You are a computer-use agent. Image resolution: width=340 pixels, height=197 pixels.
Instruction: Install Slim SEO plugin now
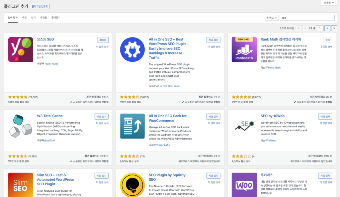pos(102,175)
